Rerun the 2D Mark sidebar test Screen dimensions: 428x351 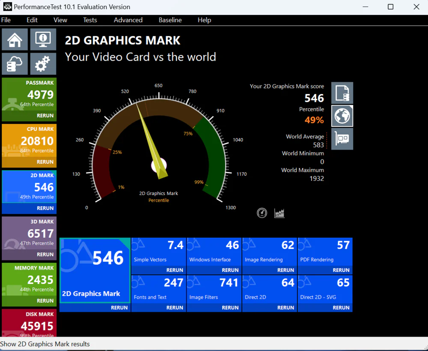click(45, 208)
